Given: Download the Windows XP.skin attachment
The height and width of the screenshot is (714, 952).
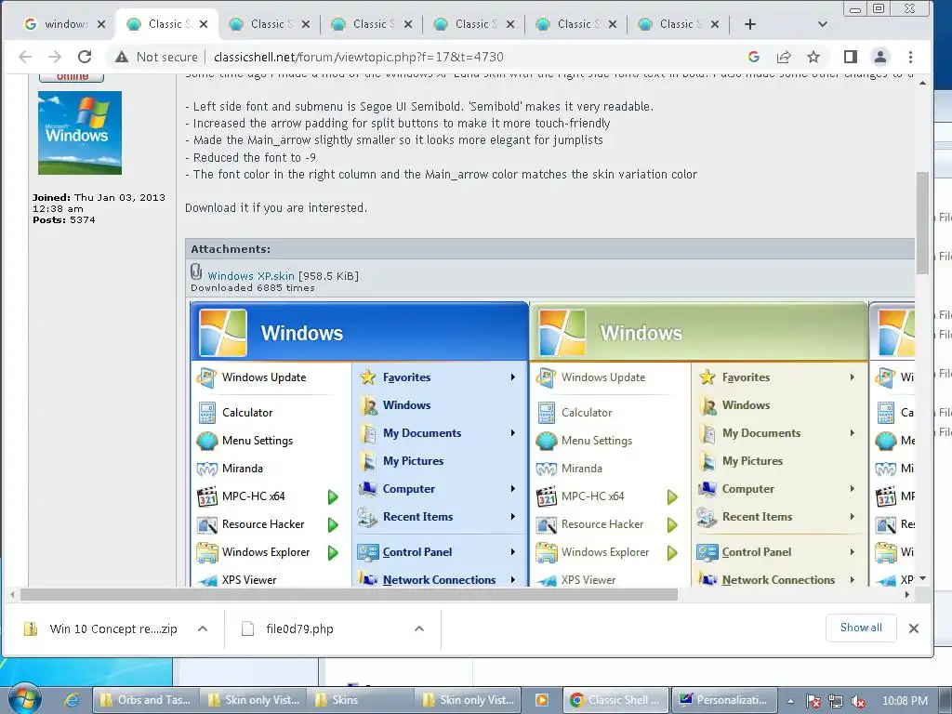Looking at the screenshot, I should (251, 275).
